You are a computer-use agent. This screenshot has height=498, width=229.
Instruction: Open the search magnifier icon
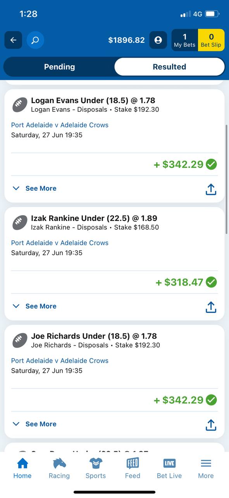click(35, 40)
